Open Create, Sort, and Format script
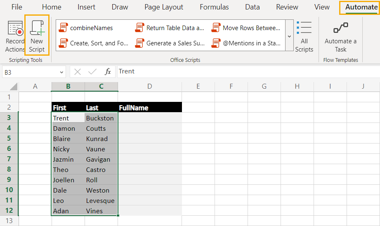380x226 pixels. pos(93,43)
